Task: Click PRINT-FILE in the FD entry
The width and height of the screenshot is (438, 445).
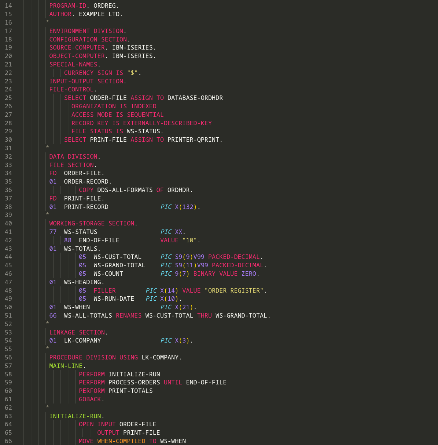Action: click(82, 199)
